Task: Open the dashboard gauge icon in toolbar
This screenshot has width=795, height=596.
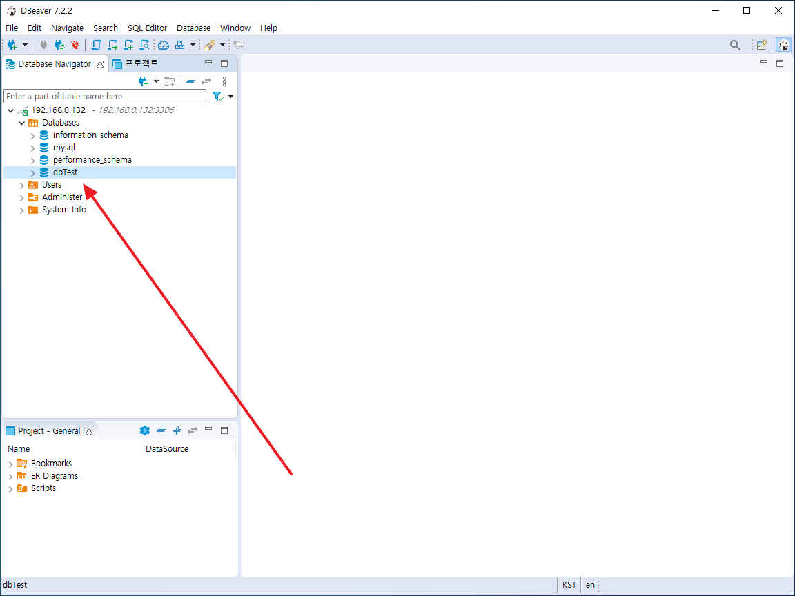Action: click(x=164, y=45)
